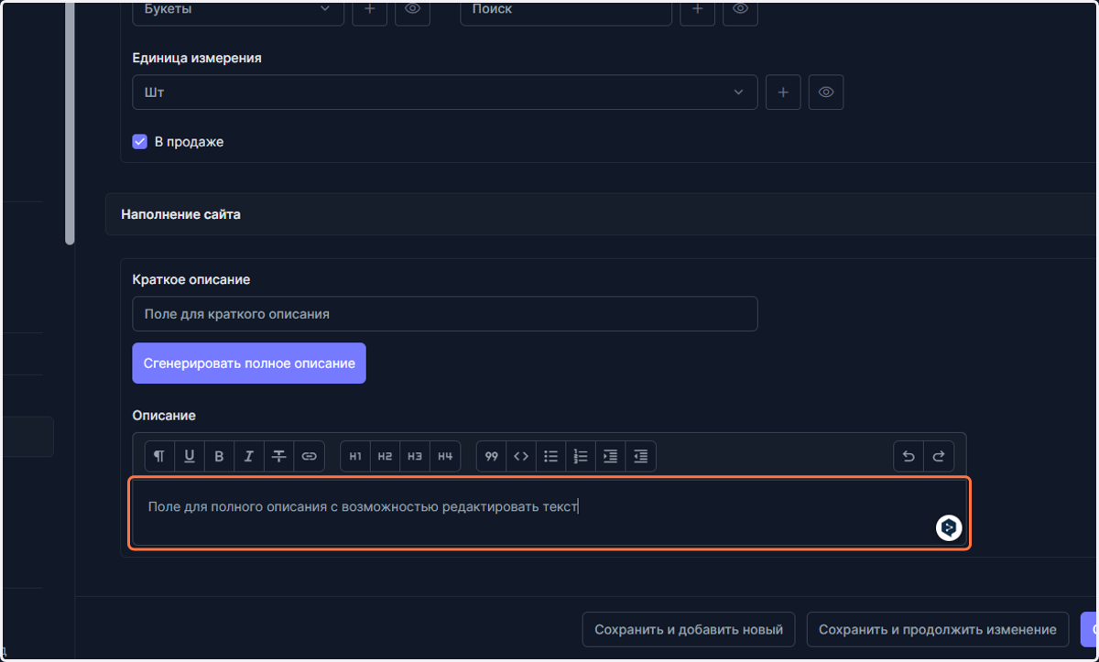Decrease indent in the editor
The width and height of the screenshot is (1099, 662).
(641, 456)
